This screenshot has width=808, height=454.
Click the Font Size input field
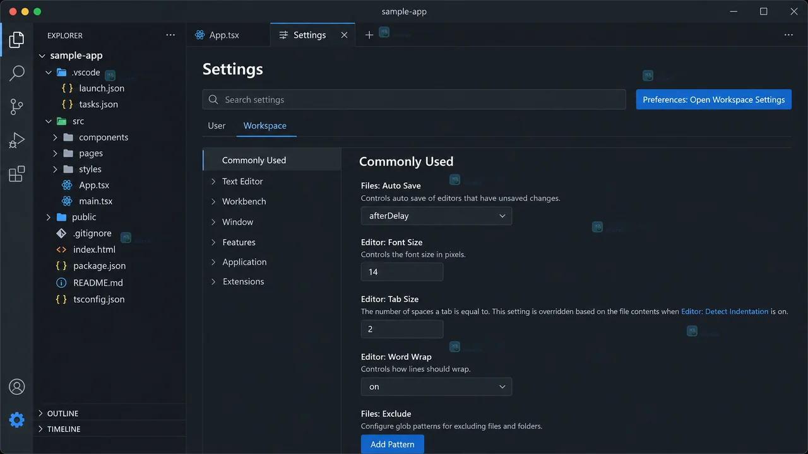[402, 272]
